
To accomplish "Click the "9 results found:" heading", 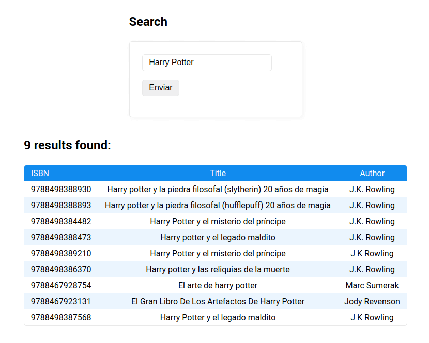I will pyautogui.click(x=67, y=145).
